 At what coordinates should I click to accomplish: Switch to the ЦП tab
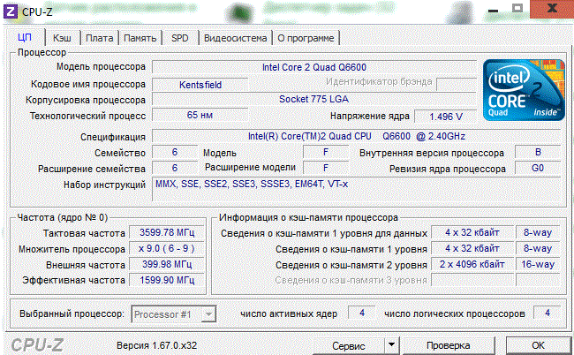(x=25, y=38)
